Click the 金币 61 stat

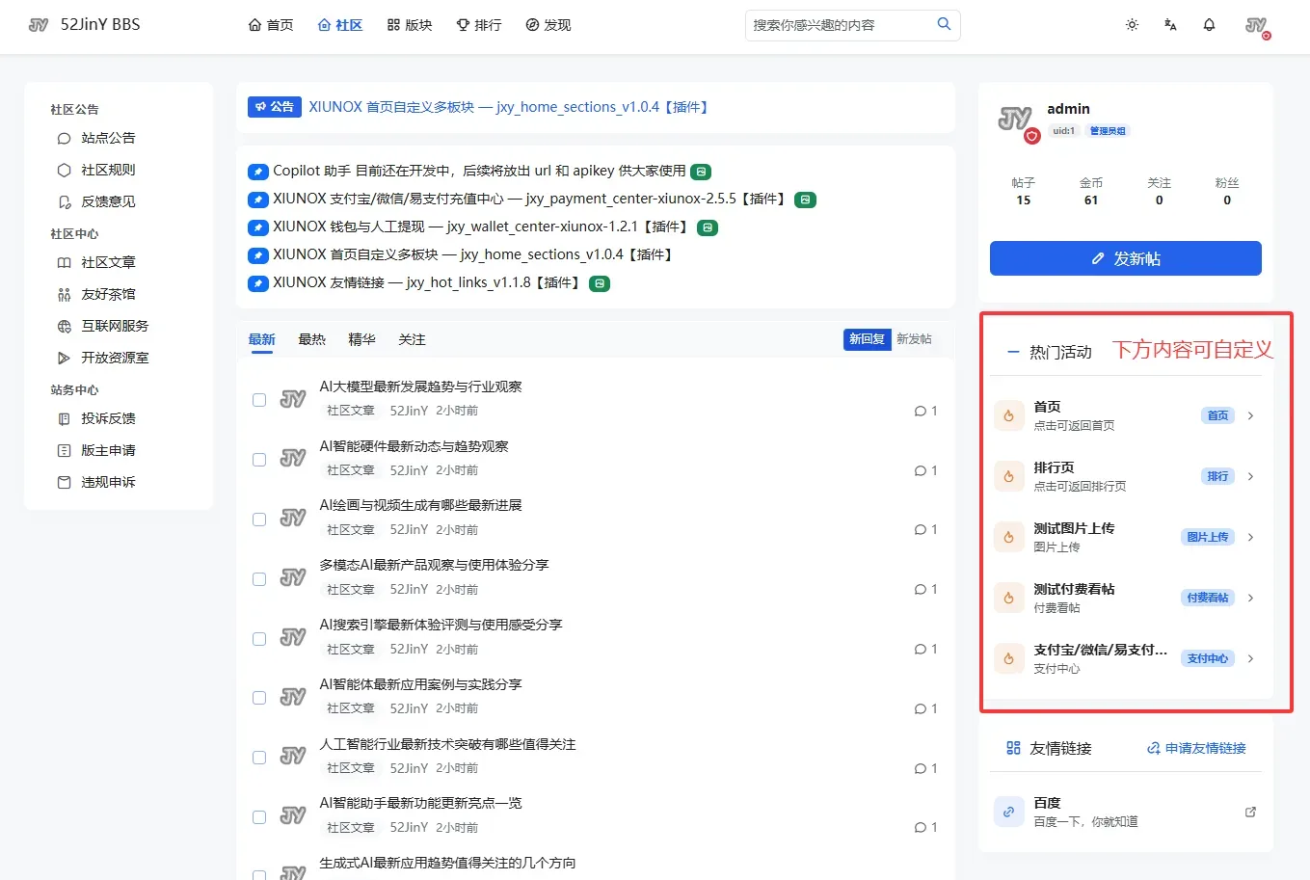point(1090,191)
